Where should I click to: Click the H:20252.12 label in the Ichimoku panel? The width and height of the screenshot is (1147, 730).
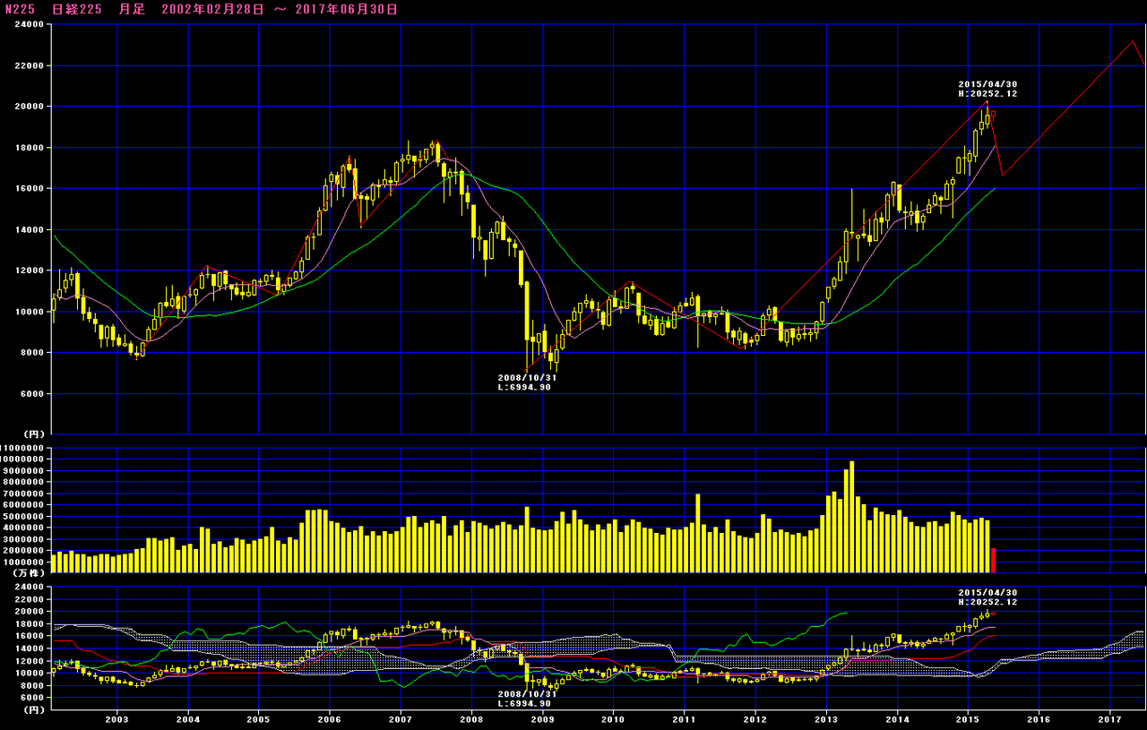click(x=987, y=602)
